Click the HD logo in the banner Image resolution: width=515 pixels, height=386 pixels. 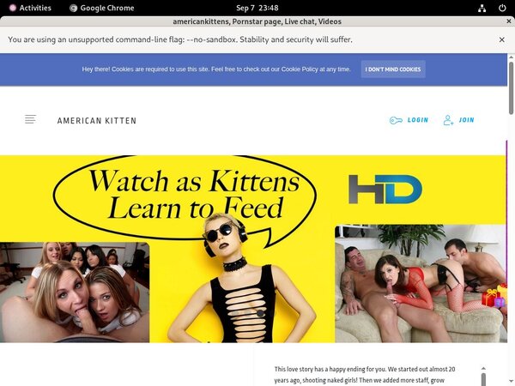click(385, 190)
